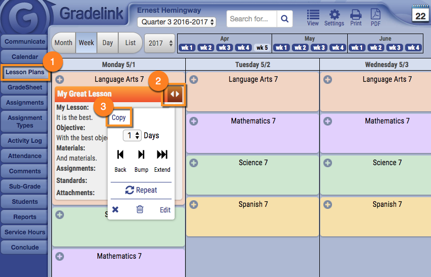
Task: Click the Extend fast-forward icon
Action: pyautogui.click(x=162, y=155)
